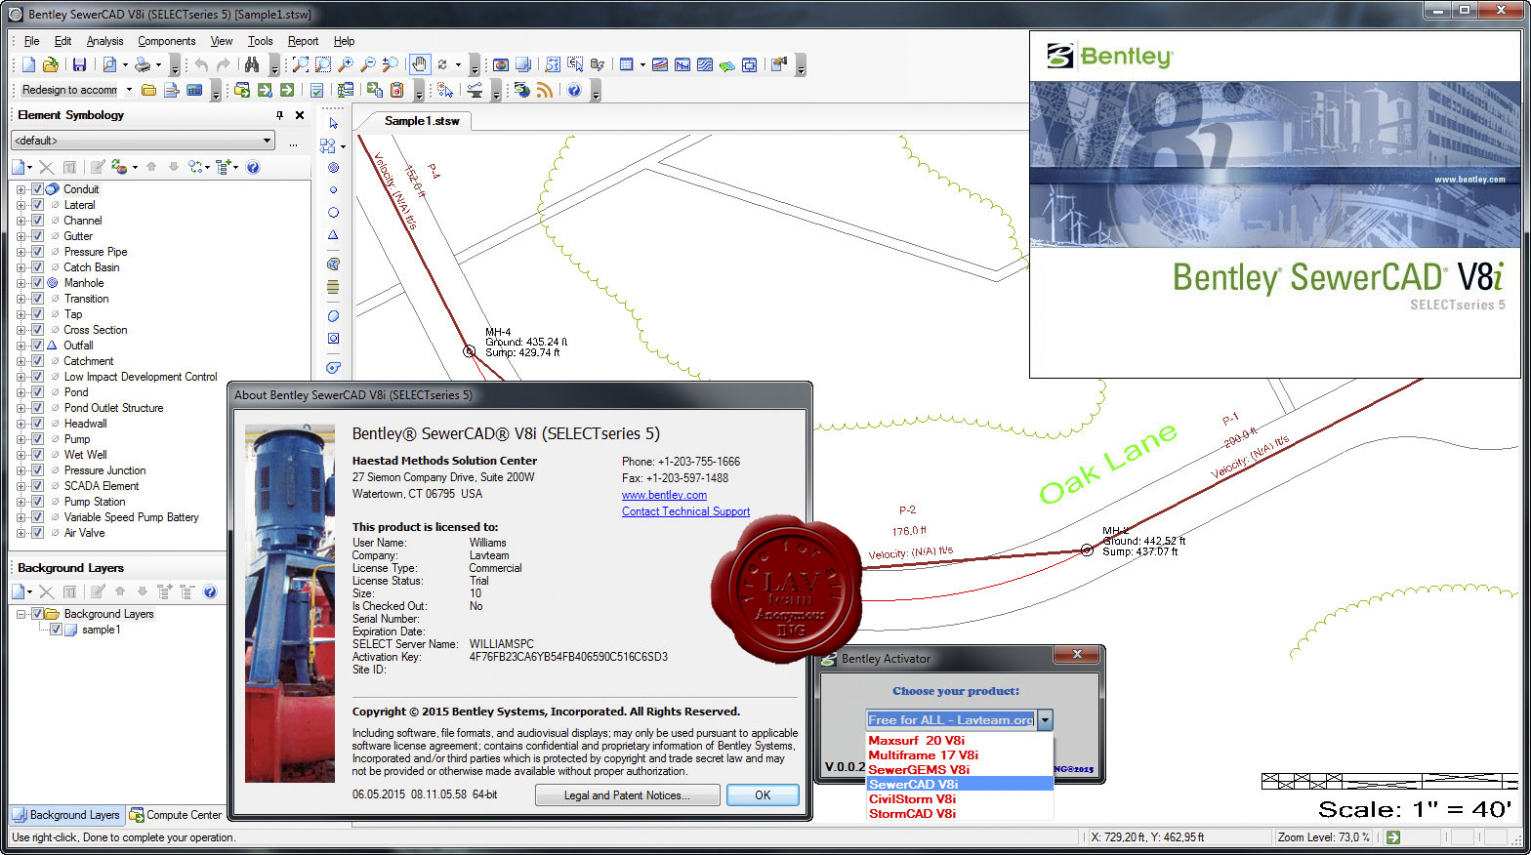Click the green arrow status bar icon
The width and height of the screenshot is (1531, 855).
coord(1393,837)
